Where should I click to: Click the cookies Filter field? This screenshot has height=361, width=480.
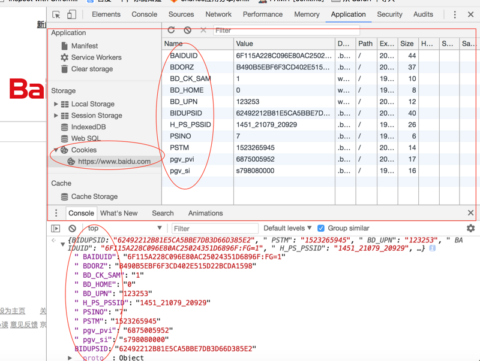(x=286, y=31)
